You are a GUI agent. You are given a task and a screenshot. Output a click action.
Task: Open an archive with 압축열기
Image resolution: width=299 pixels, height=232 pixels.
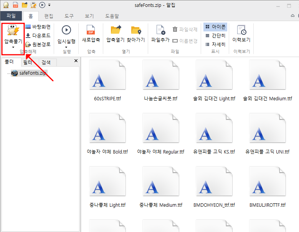116,34
